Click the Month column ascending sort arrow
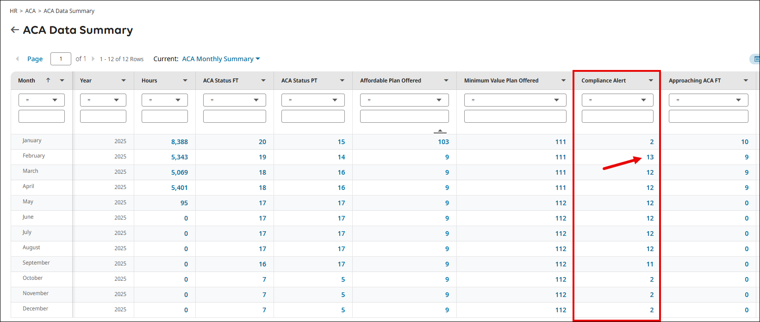Image resolution: width=760 pixels, height=322 pixels. (x=48, y=80)
